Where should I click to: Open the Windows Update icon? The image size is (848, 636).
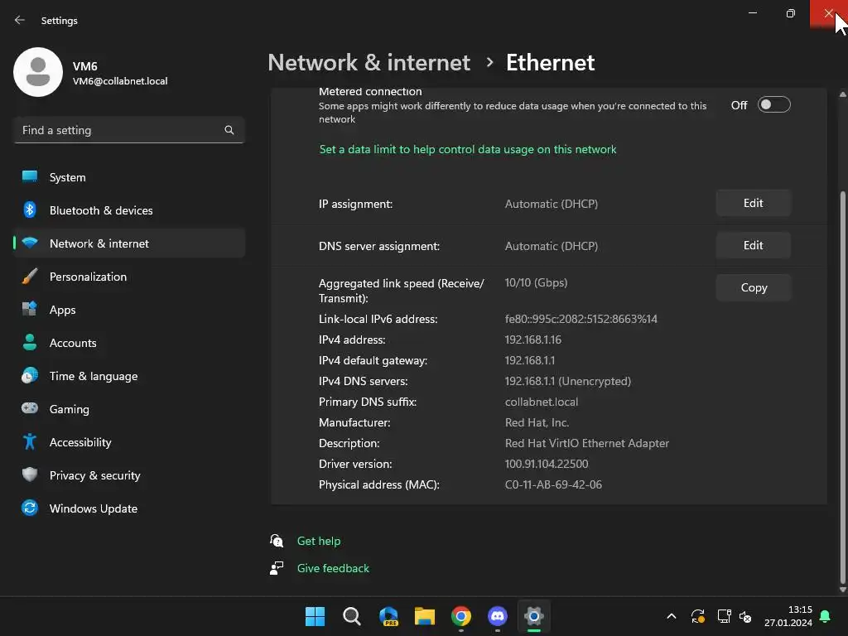tap(30, 508)
